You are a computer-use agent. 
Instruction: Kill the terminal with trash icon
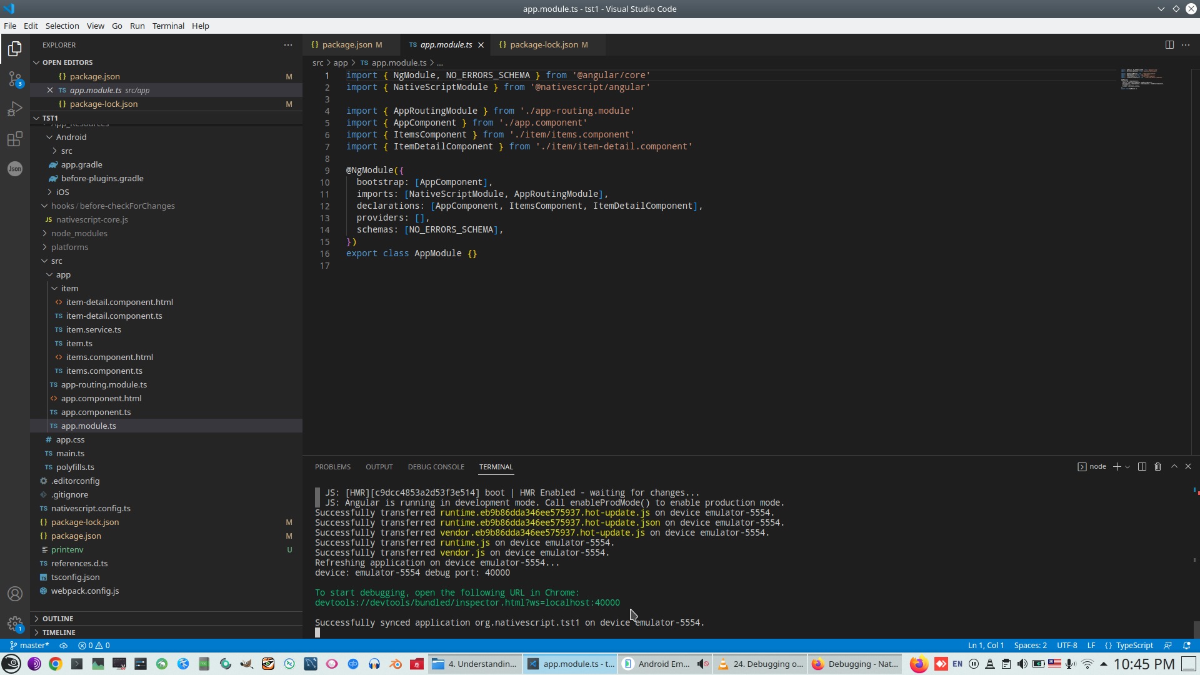[x=1157, y=467]
